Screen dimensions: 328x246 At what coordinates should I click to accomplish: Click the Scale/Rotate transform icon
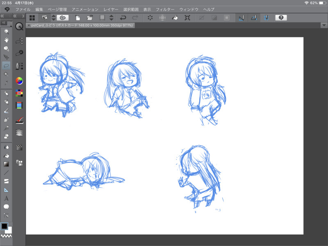click(x=187, y=18)
